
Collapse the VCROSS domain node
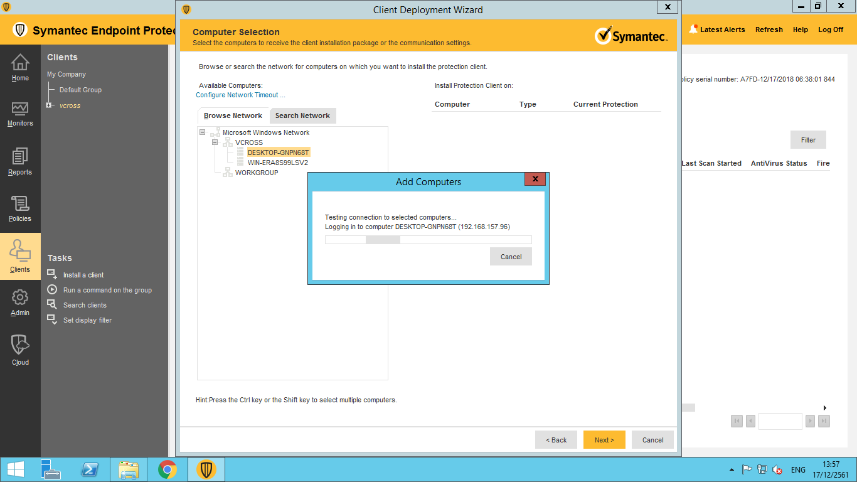pyautogui.click(x=215, y=142)
